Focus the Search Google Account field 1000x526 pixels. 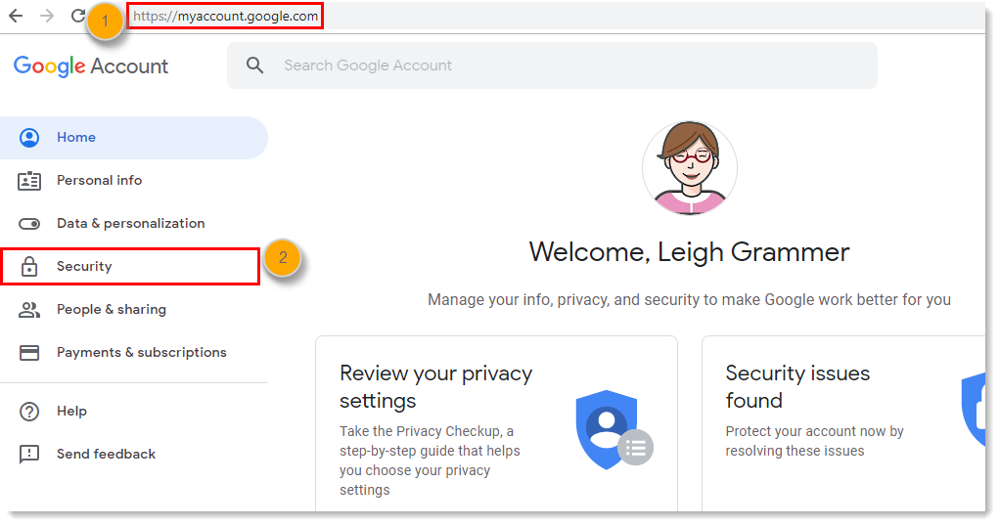[552, 66]
